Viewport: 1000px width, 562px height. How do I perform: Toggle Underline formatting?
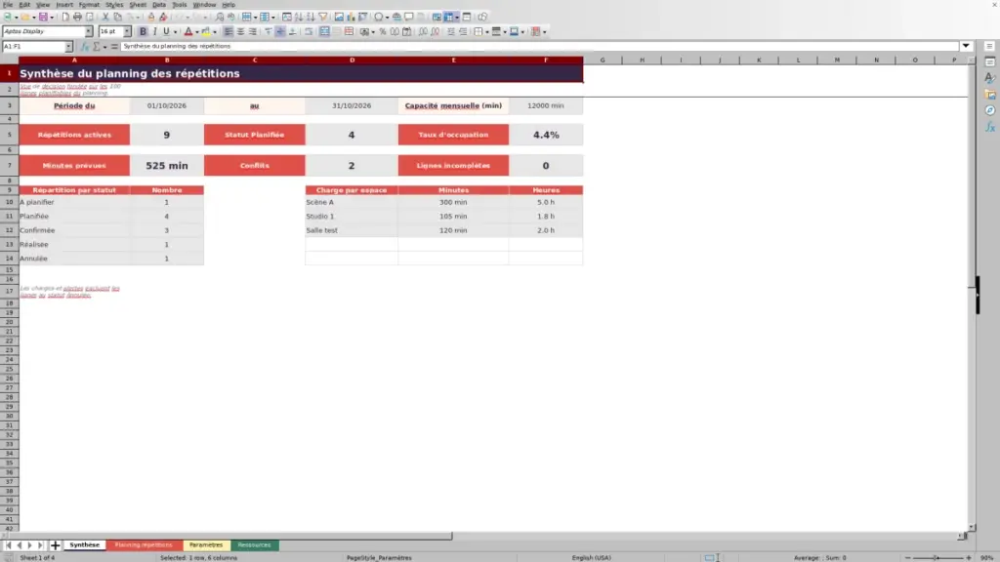pyautogui.click(x=166, y=31)
